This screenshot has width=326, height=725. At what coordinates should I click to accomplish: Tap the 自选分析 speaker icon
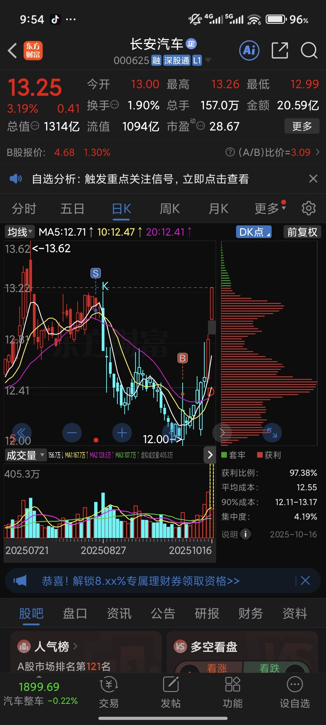16,179
